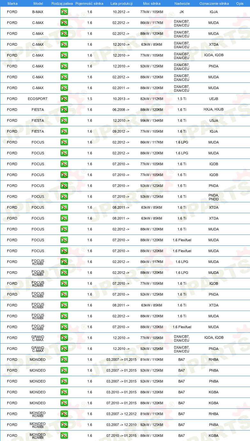Click the fuel icon for FOCUS KOMBI 92kW PNDA

(64, 294)
